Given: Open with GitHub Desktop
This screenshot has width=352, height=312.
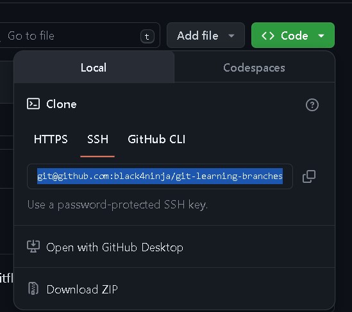Looking at the screenshot, I should point(115,247).
